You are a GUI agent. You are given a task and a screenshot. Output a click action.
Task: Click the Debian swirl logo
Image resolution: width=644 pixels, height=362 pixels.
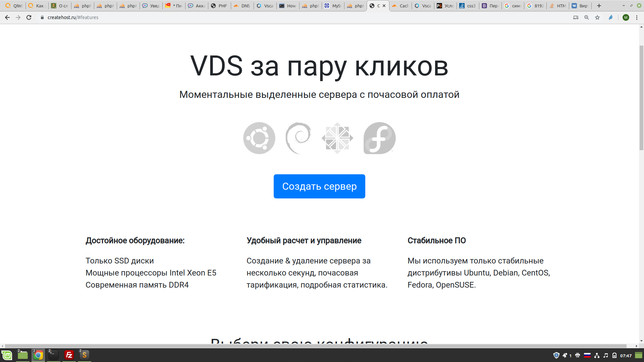point(298,138)
